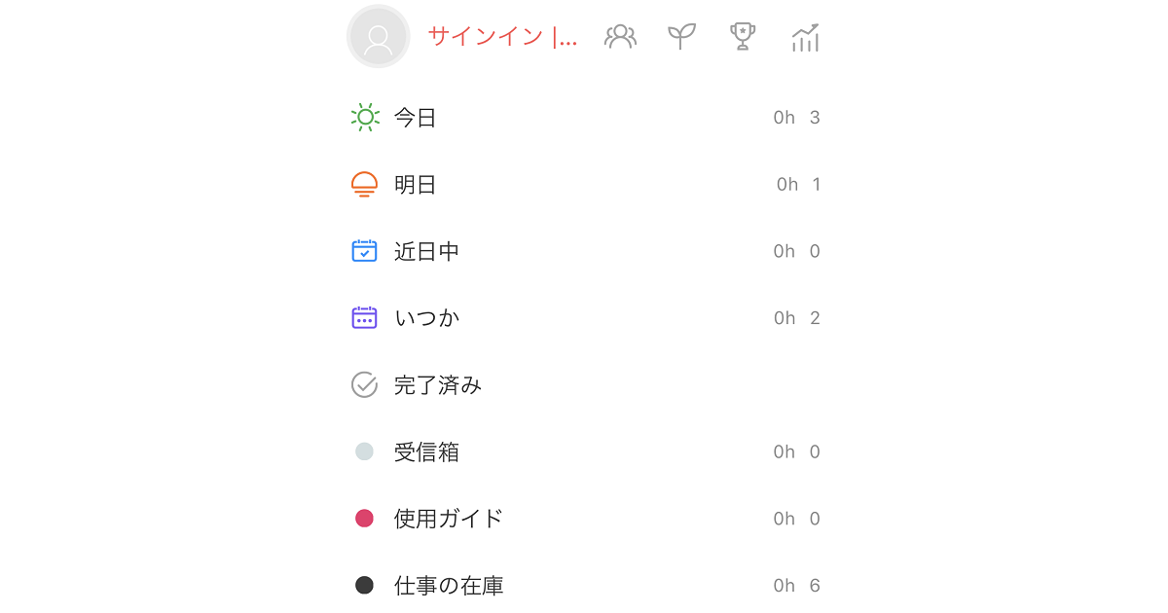This screenshot has height=613, width=1168.
Task: Click the checkmark icon for 完了済み
Action: point(364,385)
